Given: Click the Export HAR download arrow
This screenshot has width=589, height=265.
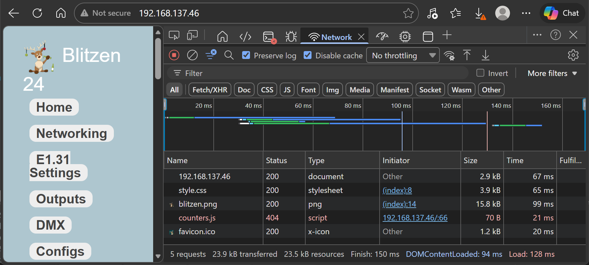Looking at the screenshot, I should [x=486, y=55].
